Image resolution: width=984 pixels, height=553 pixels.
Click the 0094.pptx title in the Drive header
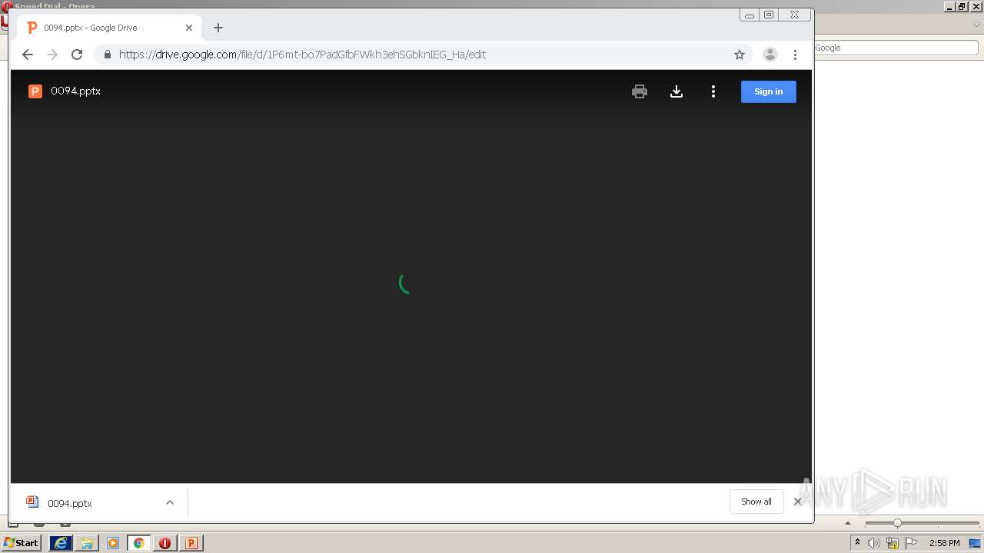(75, 91)
